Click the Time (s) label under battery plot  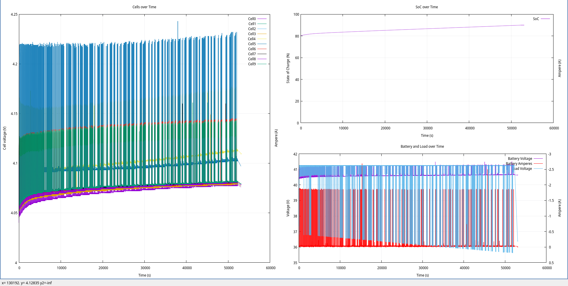[422, 275]
